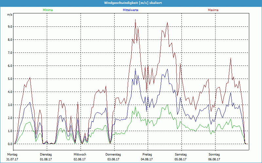Click the Dienstag day label
262x163 pixels.
coord(46,155)
